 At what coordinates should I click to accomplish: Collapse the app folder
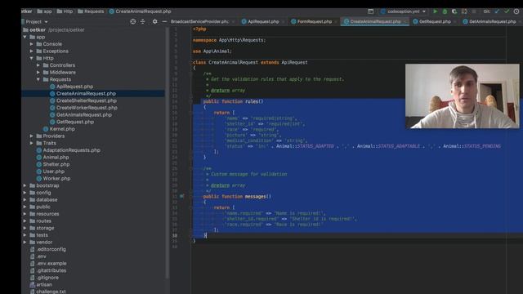25,37
